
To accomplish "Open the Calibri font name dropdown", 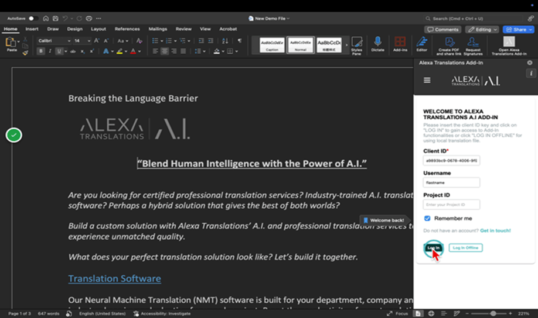I will coord(54,41).
